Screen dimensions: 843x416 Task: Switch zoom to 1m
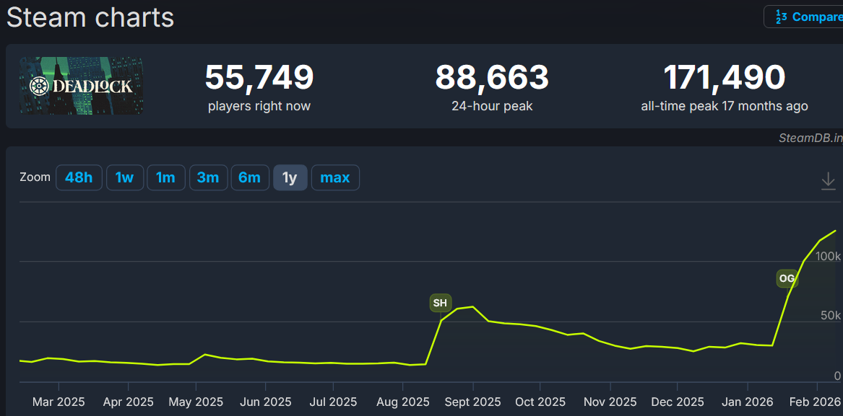pyautogui.click(x=166, y=177)
